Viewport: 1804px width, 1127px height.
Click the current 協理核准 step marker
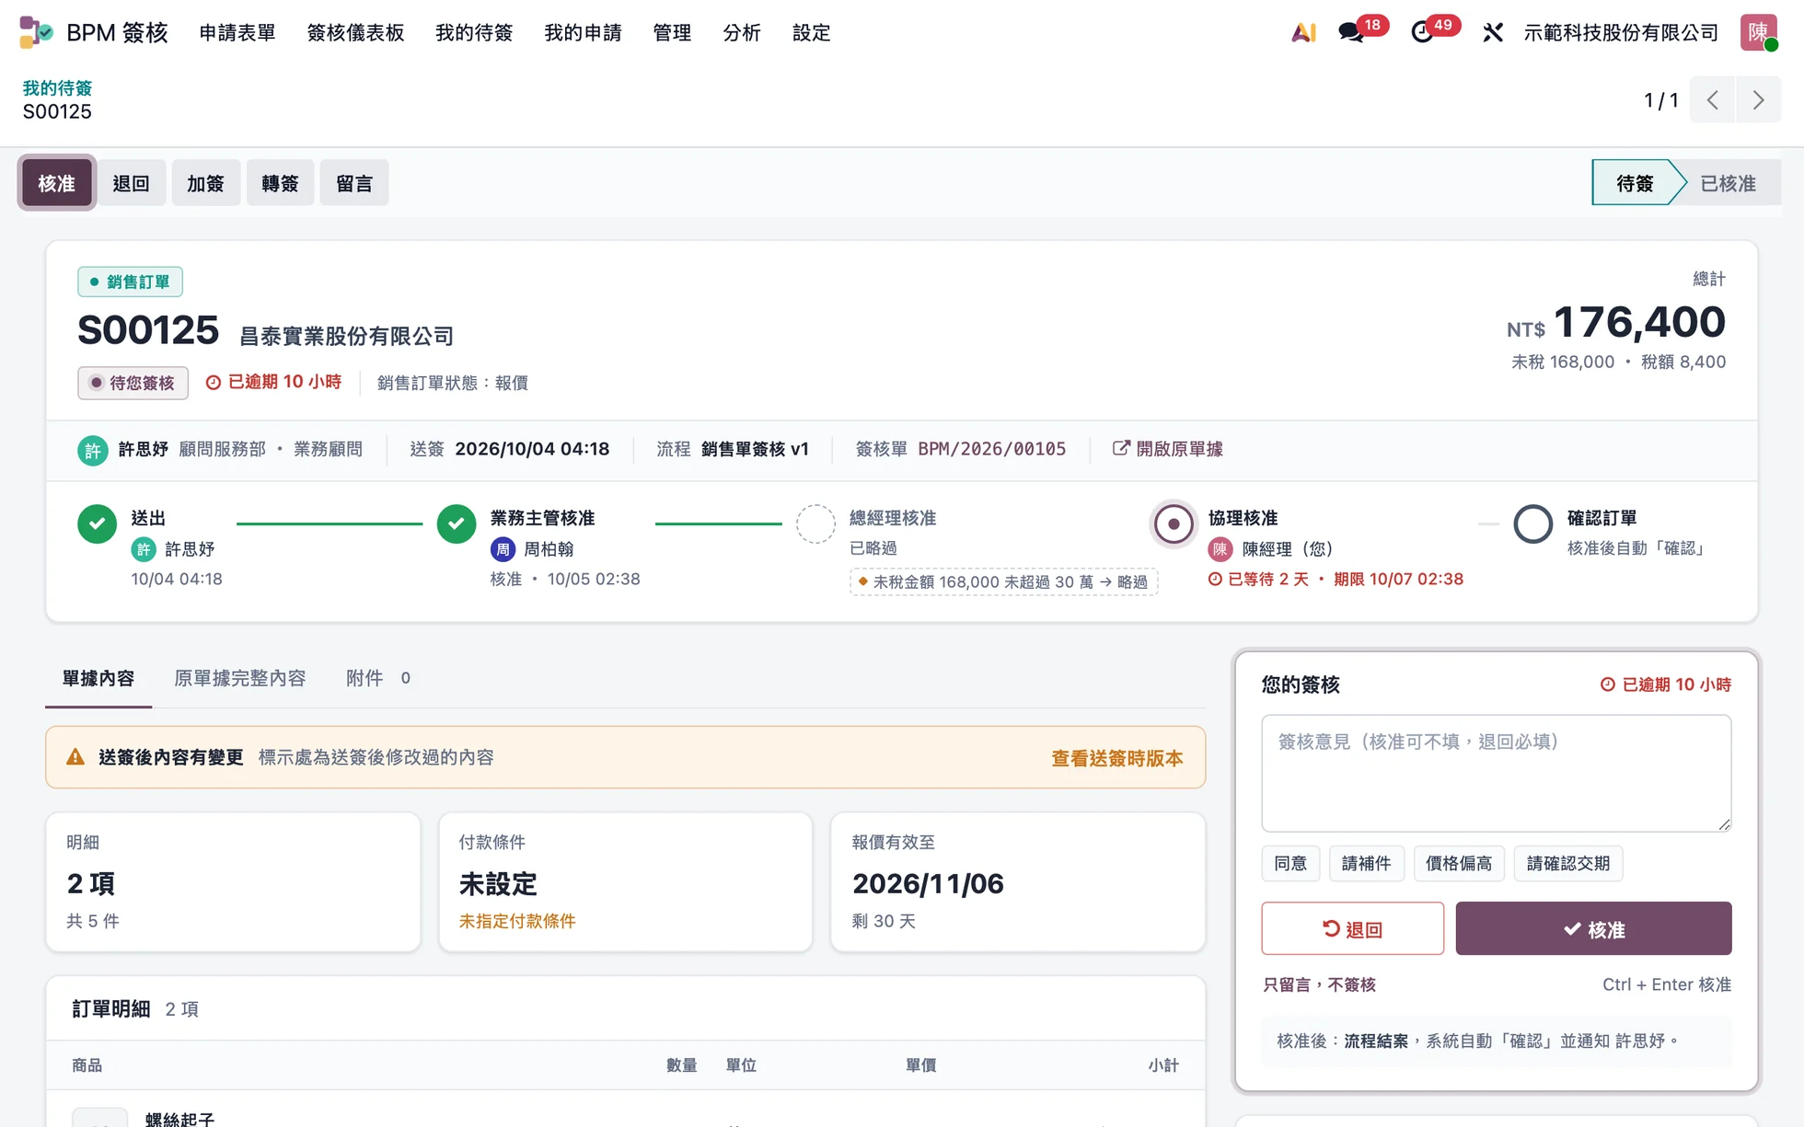(1174, 524)
